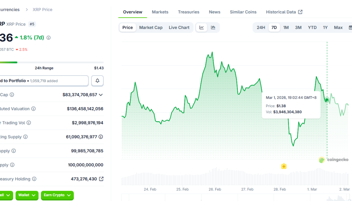Open the Wallet dropdown
This screenshot has height=201, width=352.
[x=27, y=195]
